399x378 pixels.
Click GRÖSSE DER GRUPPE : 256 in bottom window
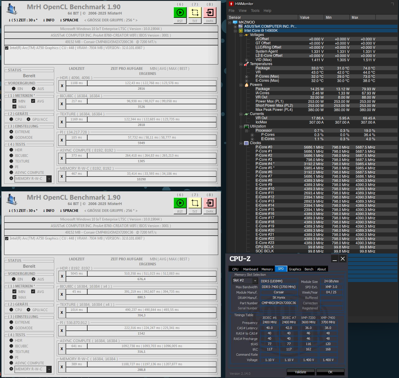[111, 211]
